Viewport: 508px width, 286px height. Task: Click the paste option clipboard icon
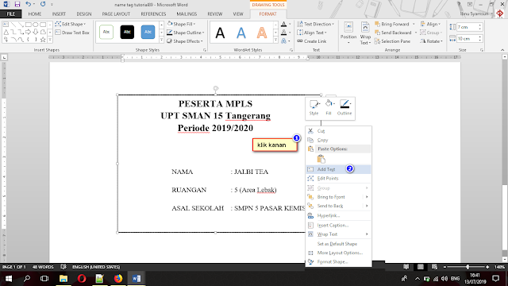tap(321, 159)
